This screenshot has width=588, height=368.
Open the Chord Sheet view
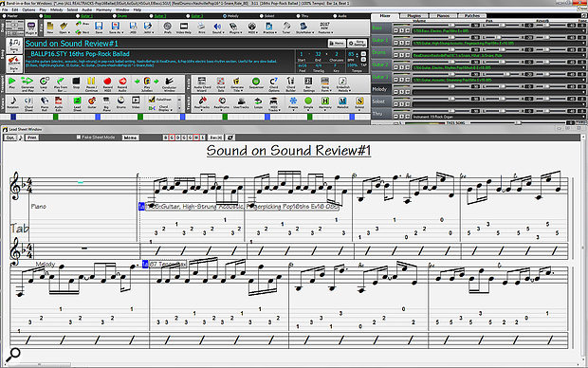click(28, 103)
